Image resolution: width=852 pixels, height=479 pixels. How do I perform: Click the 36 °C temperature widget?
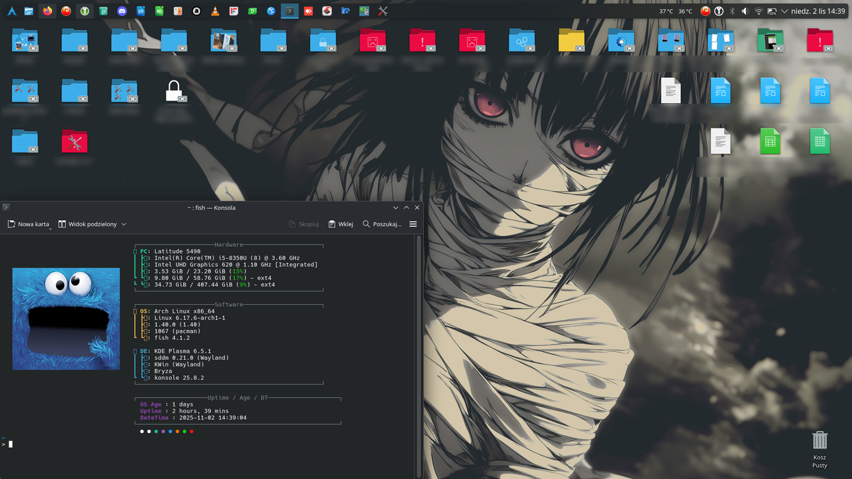click(685, 11)
